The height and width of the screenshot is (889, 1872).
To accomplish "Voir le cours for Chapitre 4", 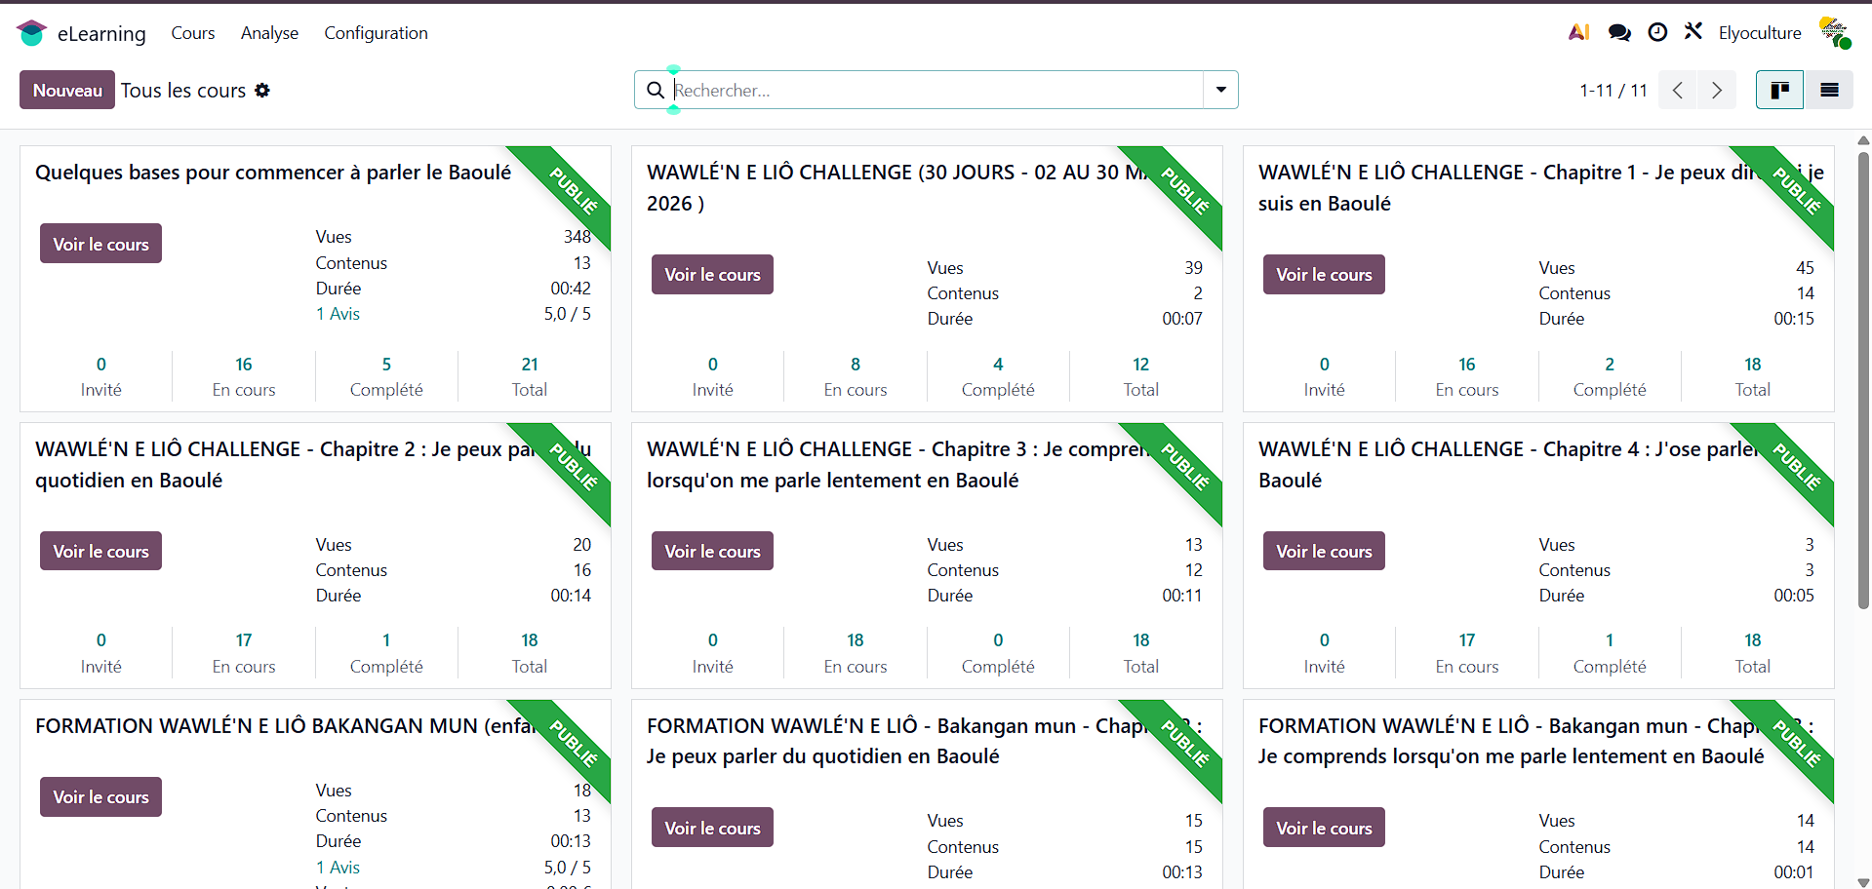I will (1324, 552).
